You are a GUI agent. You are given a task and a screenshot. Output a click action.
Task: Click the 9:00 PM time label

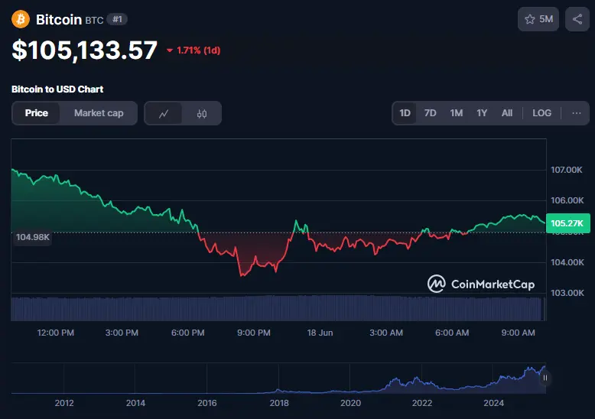click(253, 333)
